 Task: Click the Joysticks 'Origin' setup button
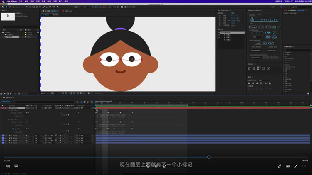(253, 27)
